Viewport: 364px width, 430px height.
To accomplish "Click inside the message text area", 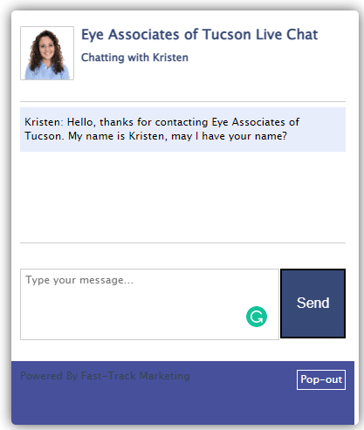I will pyautogui.click(x=149, y=304).
